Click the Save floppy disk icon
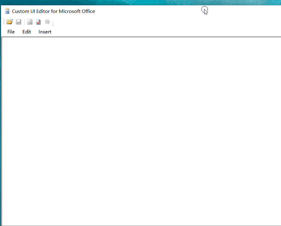Image resolution: width=281 pixels, height=226 pixels. click(x=18, y=22)
